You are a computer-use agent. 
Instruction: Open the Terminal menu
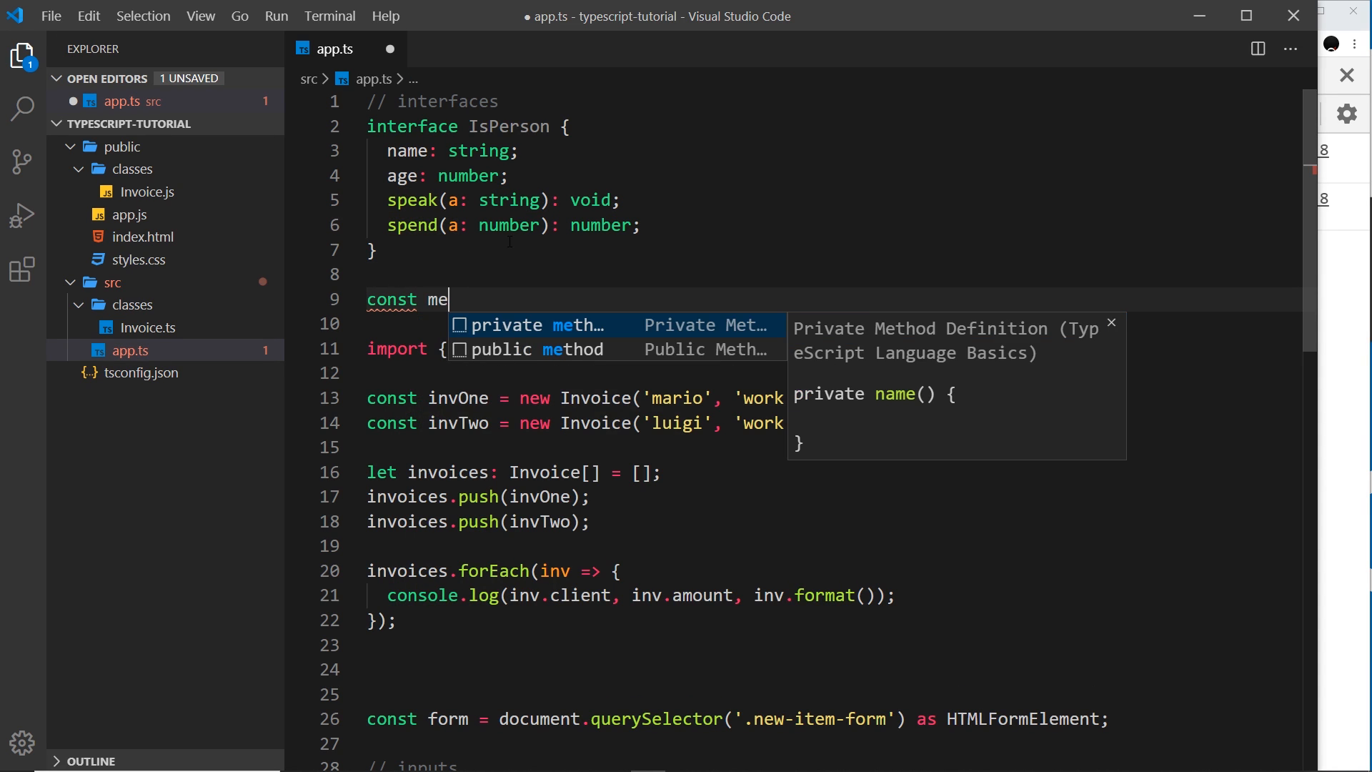(330, 16)
